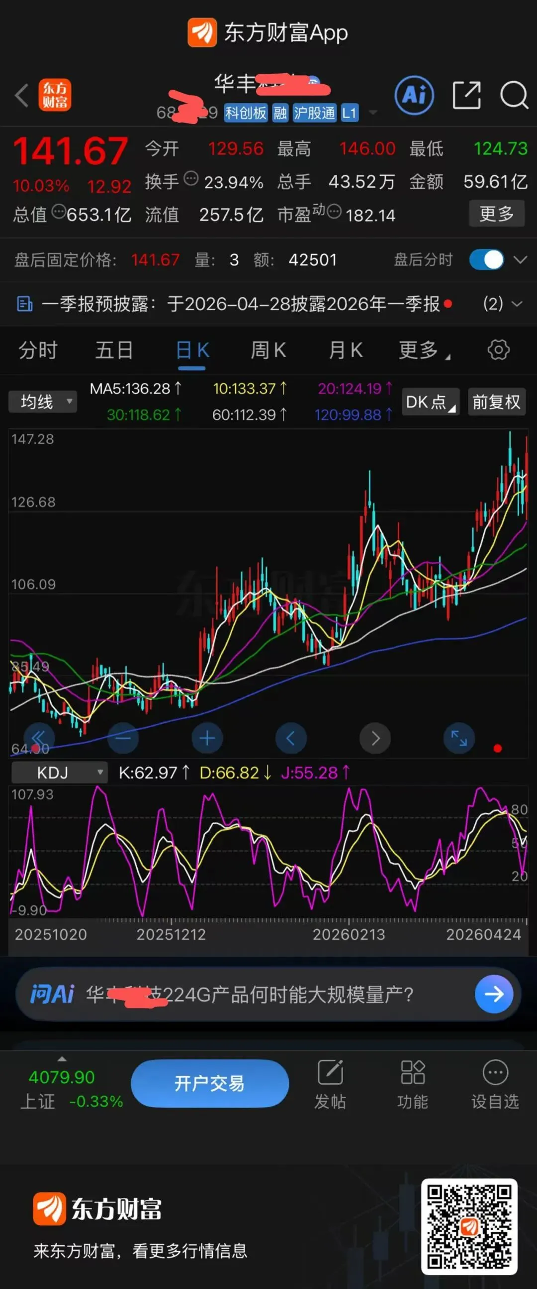Expand the index bar small up arrow
Screen dimensions: 537x1289
coord(62,1059)
